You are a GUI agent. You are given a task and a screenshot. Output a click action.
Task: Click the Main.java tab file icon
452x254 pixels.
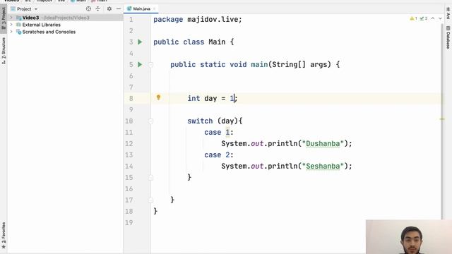[129, 8]
